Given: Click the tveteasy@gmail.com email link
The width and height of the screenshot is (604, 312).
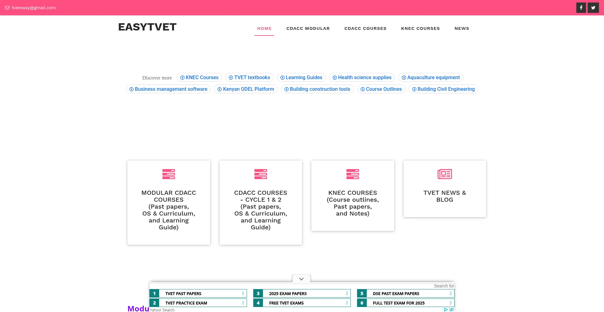Looking at the screenshot, I should pos(34,8).
